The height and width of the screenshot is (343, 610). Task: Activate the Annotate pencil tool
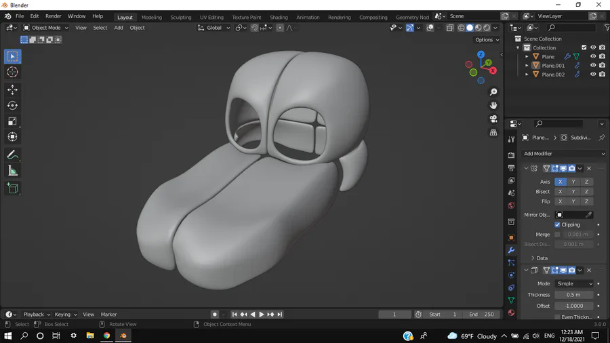click(12, 155)
